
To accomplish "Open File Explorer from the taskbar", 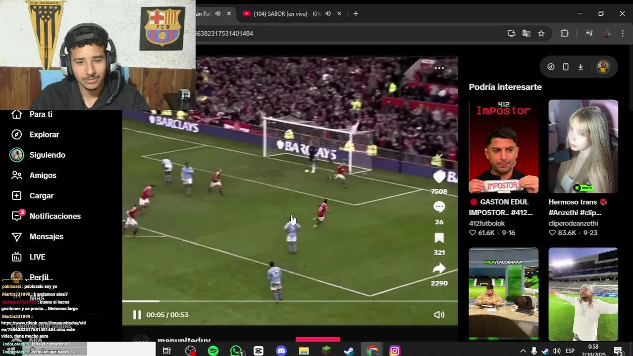I will (304, 351).
